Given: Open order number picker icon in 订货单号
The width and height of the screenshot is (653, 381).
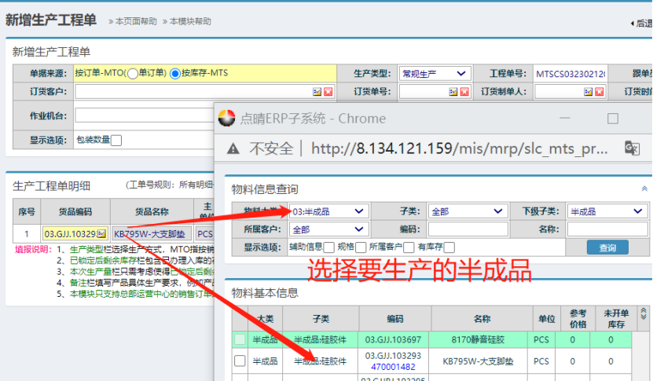Looking at the screenshot, I should pos(453,92).
